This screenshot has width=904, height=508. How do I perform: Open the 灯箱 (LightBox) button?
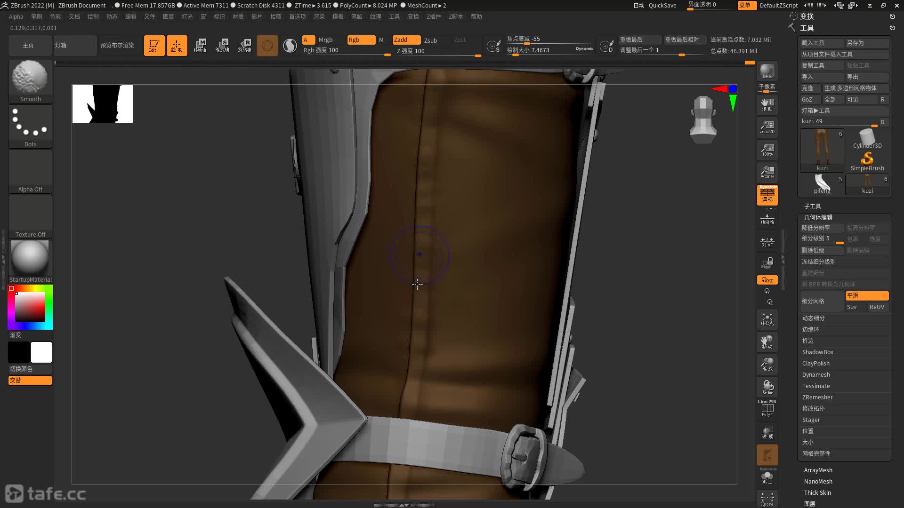[75, 46]
